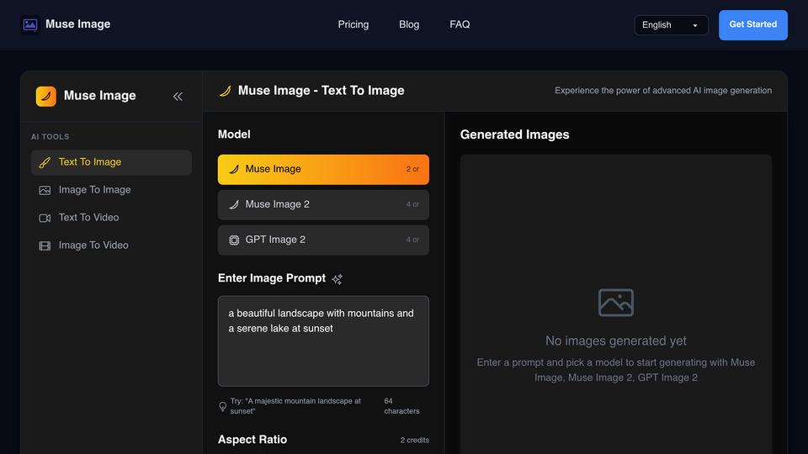The width and height of the screenshot is (808, 454).
Task: Click the banana icon on Muse Image 2 model
Action: (234, 205)
